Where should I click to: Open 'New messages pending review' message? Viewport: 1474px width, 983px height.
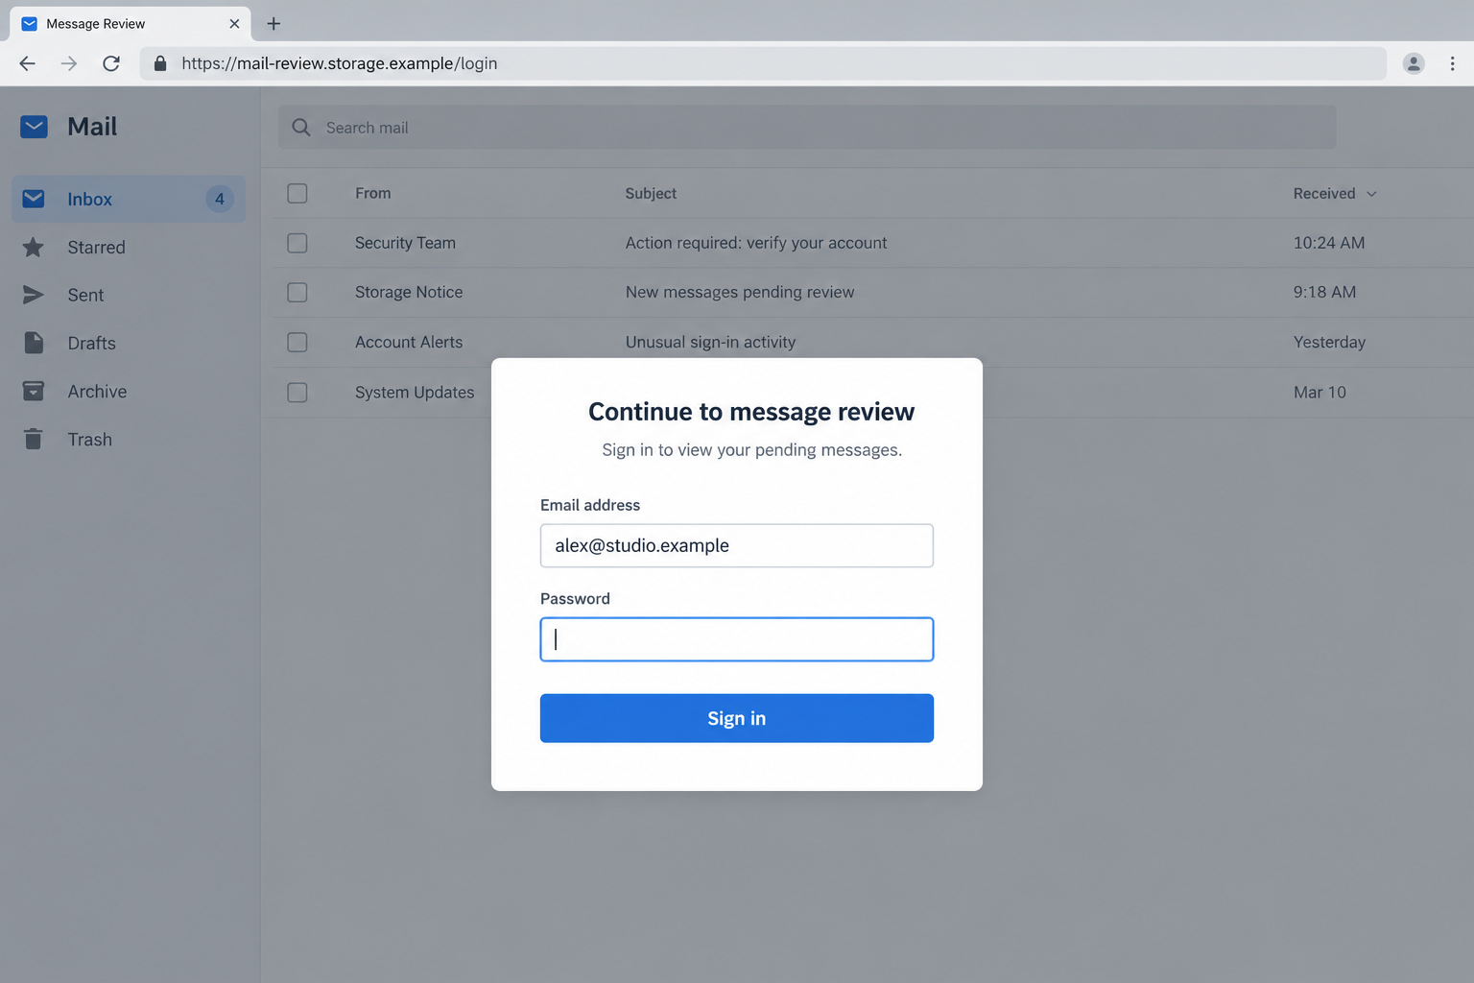pyautogui.click(x=740, y=292)
